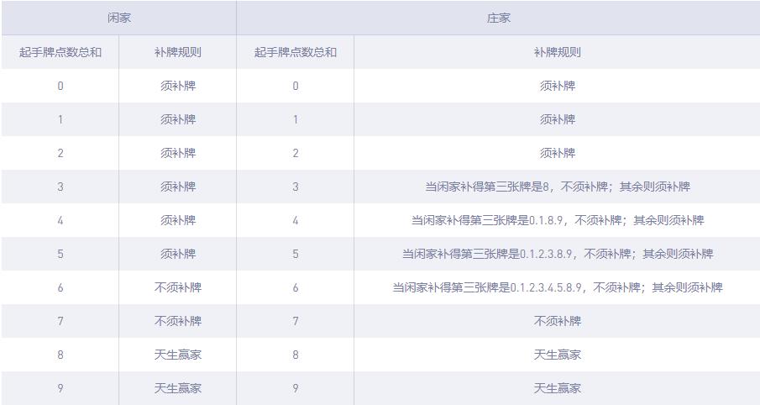Click 闲家 "天生赢家" cell for total 8
Image resolution: width=760 pixels, height=405 pixels.
point(178,355)
